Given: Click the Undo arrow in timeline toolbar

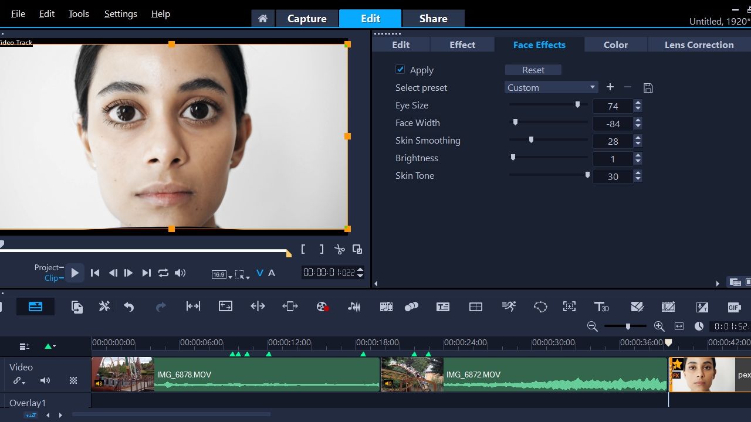Looking at the screenshot, I should click(x=129, y=307).
